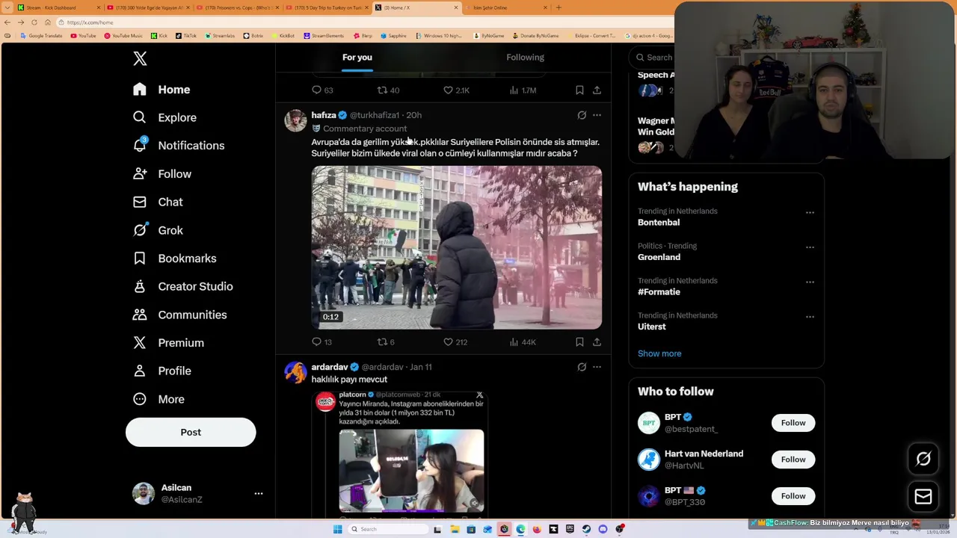Follow BPT @bestpatent_
The height and width of the screenshot is (538, 957).
tap(793, 423)
